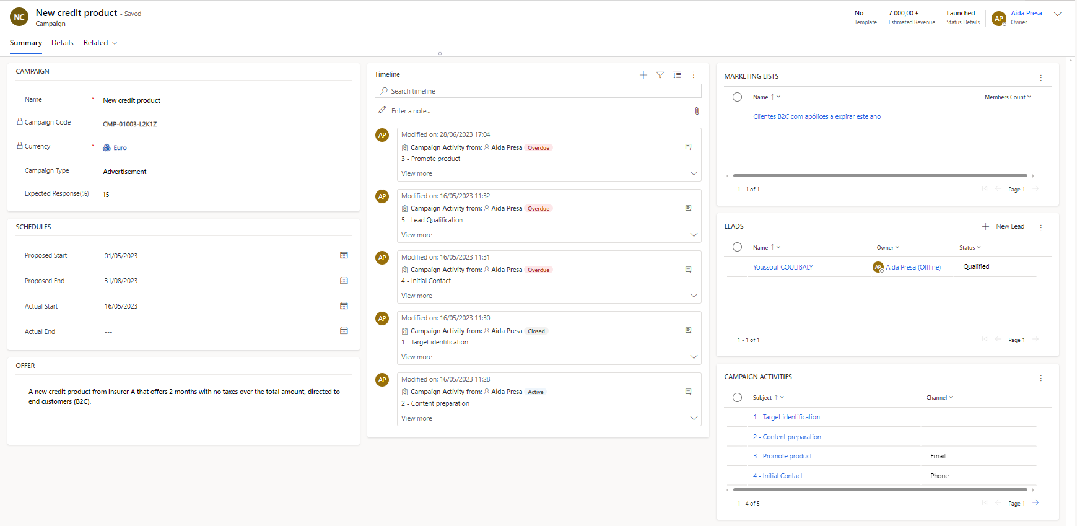The height and width of the screenshot is (526, 1077).
Task: Go to next page of Campaign Activities
Action: (1036, 503)
